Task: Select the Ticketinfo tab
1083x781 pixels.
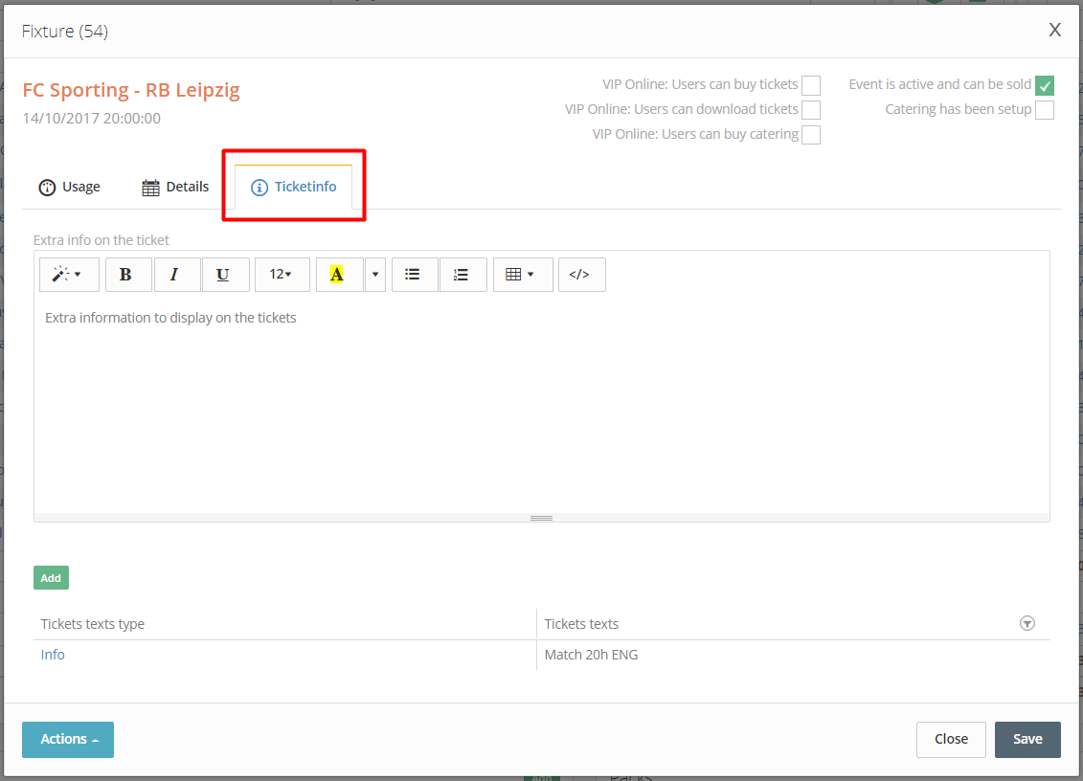Action: [x=294, y=188]
